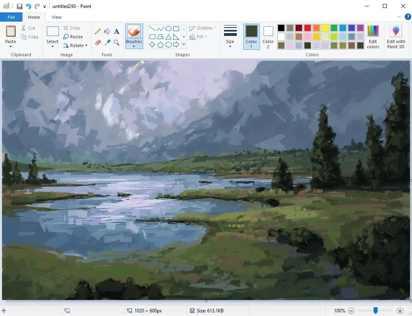Open Paint help question mark icon
The height and width of the screenshot is (316, 412).
click(x=408, y=17)
